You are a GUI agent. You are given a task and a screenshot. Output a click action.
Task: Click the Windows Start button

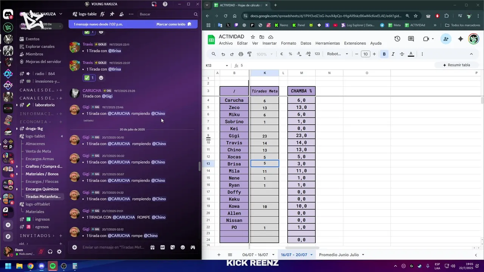coord(8,266)
